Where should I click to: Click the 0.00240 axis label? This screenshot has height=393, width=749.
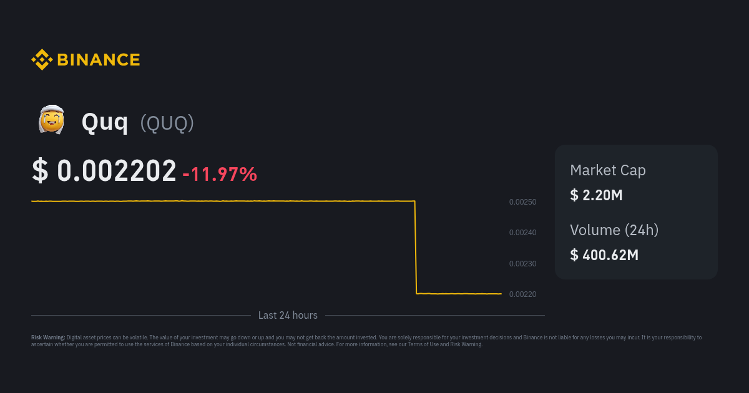[x=522, y=233]
